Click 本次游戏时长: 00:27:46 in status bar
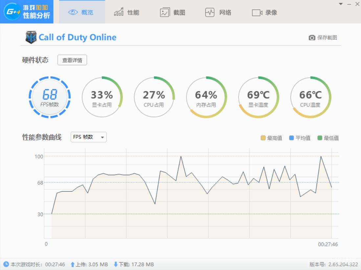Screen dimensions: 361x270 coord(34,264)
